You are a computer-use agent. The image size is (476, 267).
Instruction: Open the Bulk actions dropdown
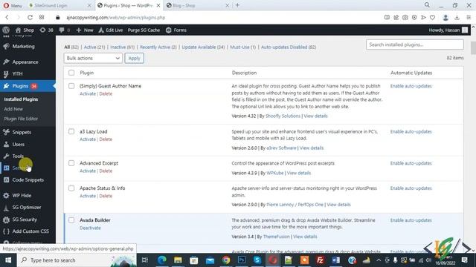coord(93,58)
